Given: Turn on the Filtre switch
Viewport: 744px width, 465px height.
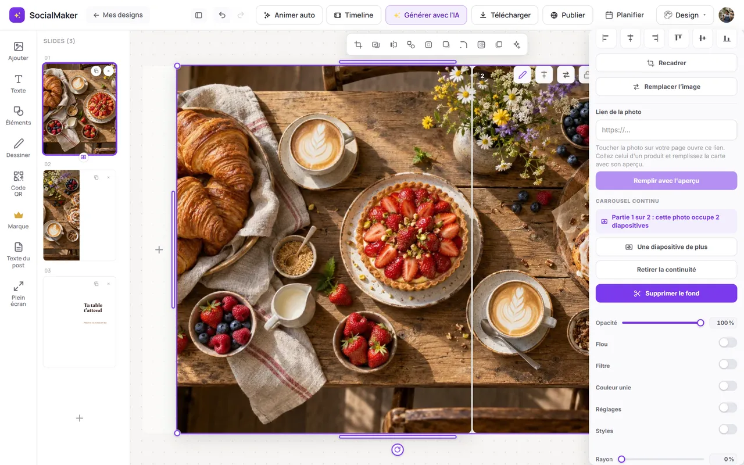Looking at the screenshot, I should click(728, 364).
